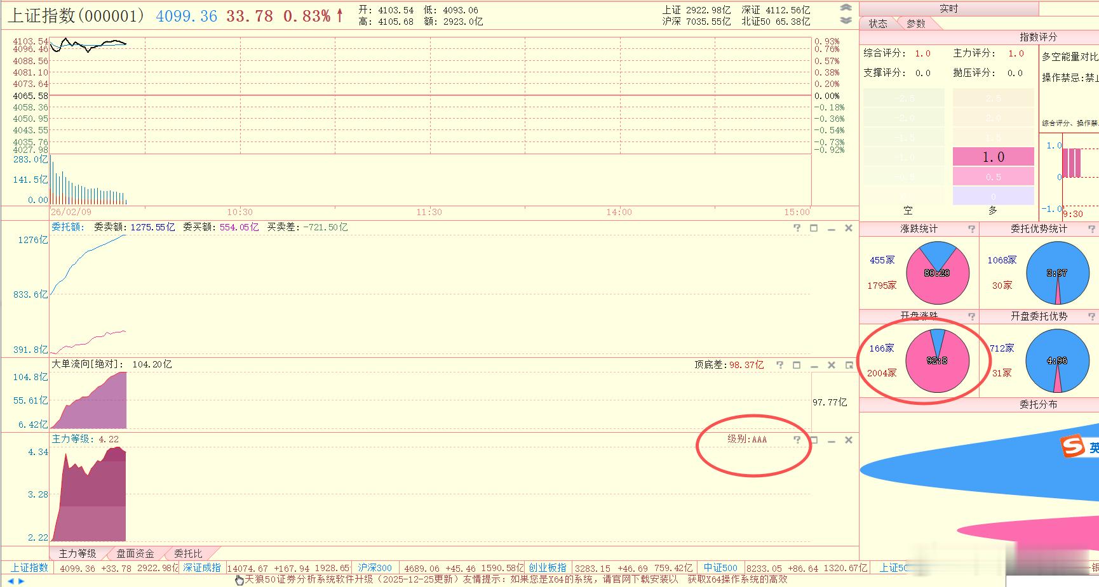This screenshot has height=587, width=1099.
Task: Select 创业板指 in the bottom index bar
Action: tap(548, 568)
